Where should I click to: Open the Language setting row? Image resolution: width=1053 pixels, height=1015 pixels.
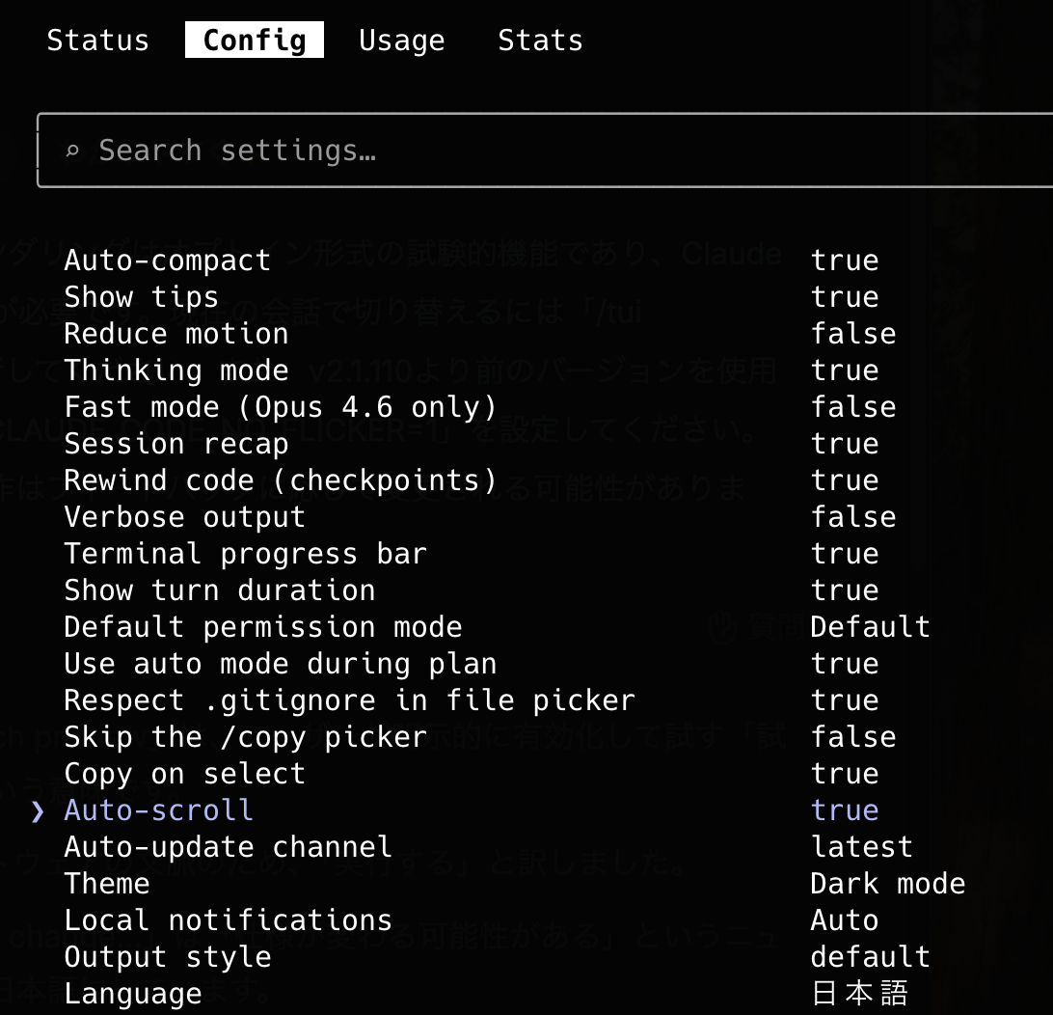click(x=133, y=994)
